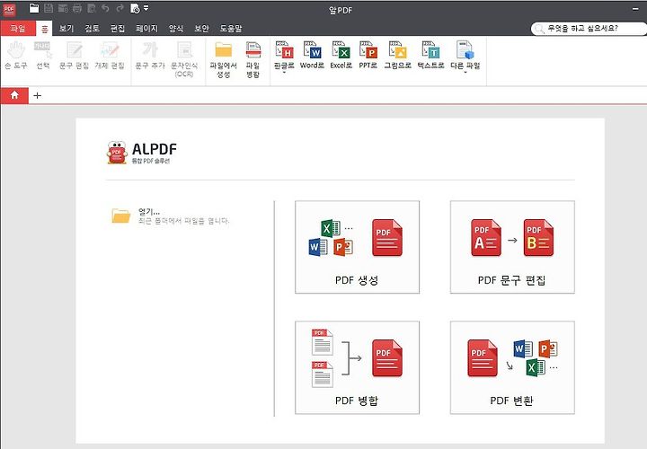This screenshot has height=449, width=647.
Task: Click 파일에서 생성 create-from-file icon
Action: (x=223, y=59)
